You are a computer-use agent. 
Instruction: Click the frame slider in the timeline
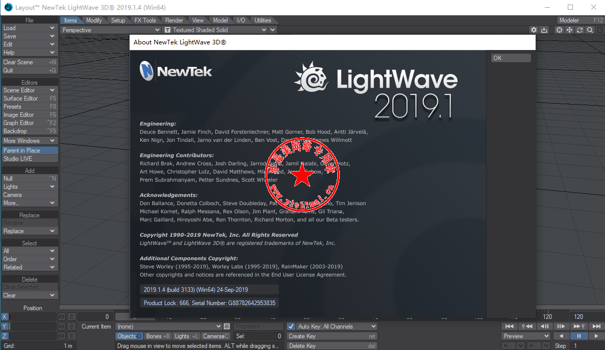pyautogui.click(x=135, y=317)
